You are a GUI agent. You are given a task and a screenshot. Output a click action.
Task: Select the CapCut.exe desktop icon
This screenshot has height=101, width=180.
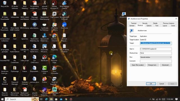pyautogui.click(x=54, y=15)
